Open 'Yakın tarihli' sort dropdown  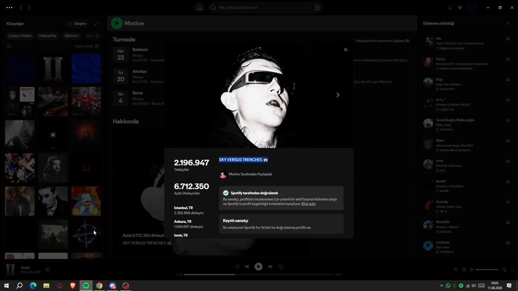click(87, 46)
